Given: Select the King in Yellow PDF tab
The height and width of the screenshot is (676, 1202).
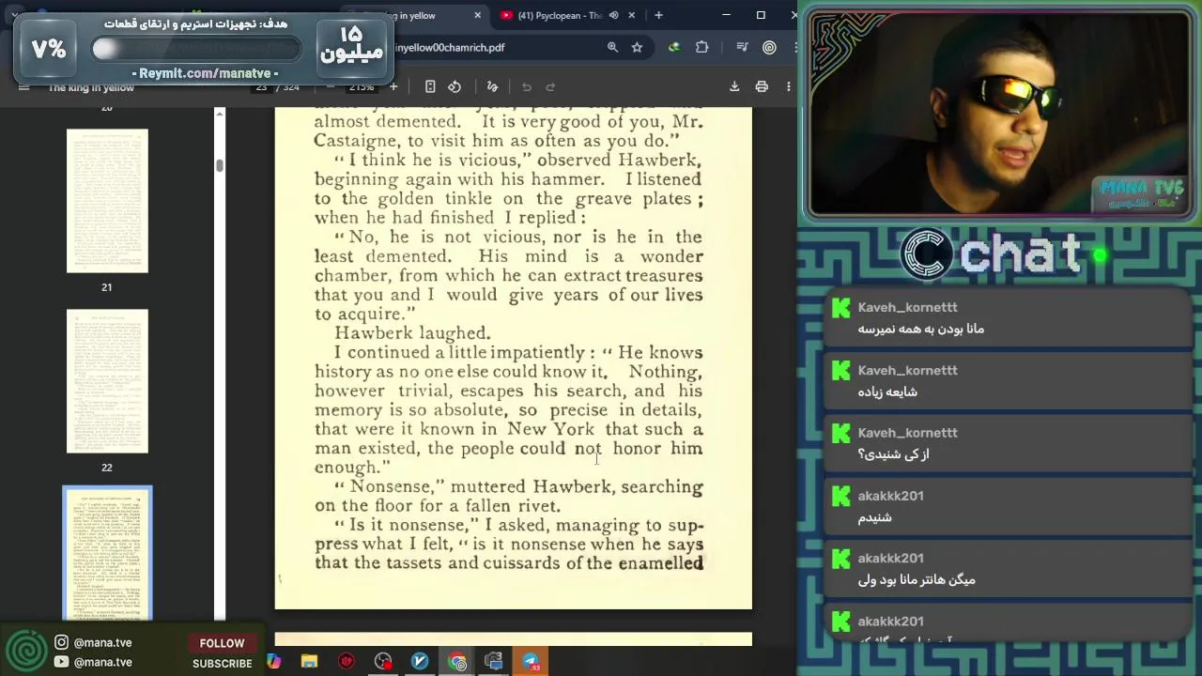Looking at the screenshot, I should click(x=418, y=15).
